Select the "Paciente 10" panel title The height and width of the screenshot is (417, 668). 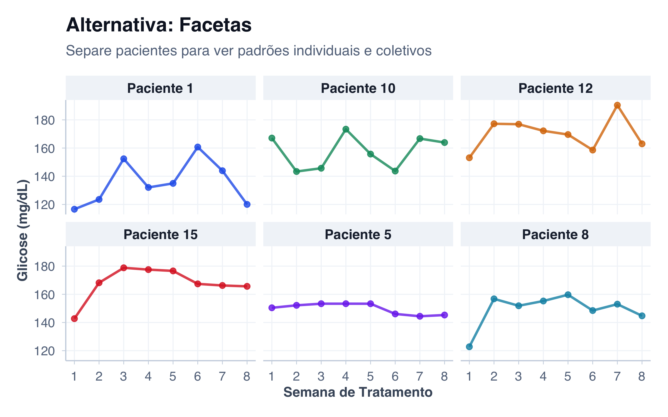(x=358, y=88)
